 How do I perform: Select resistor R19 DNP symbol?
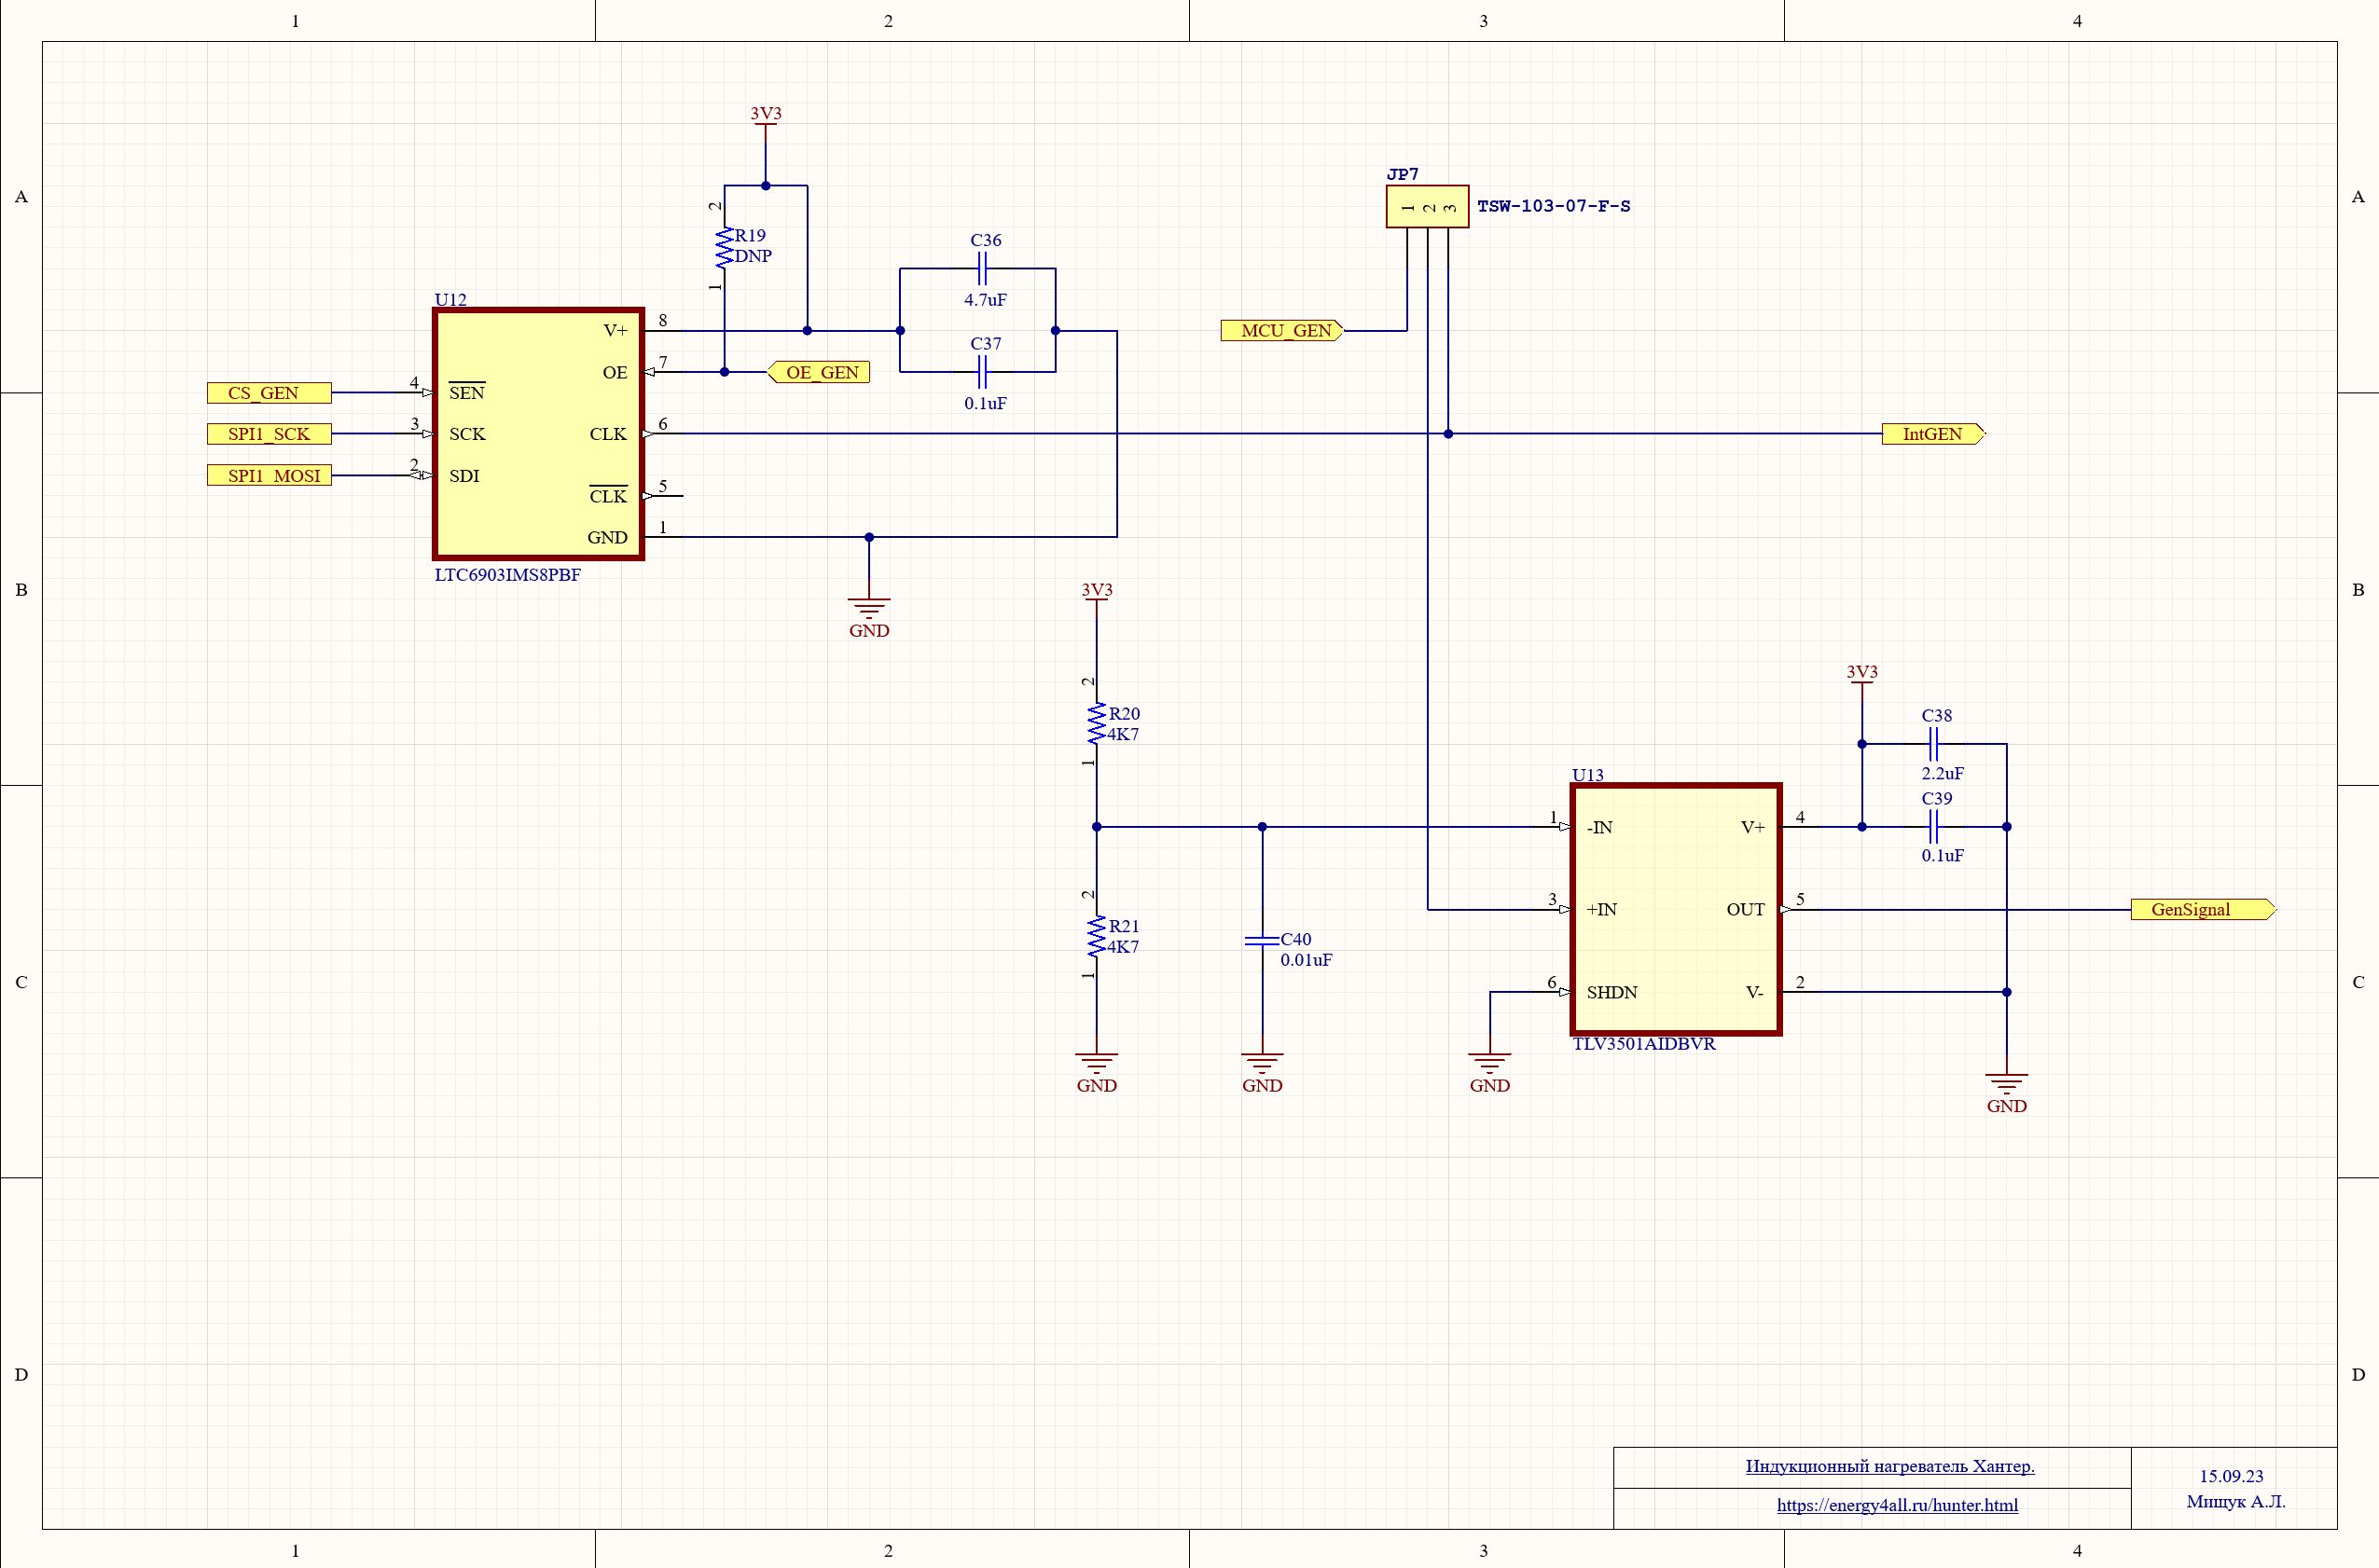coord(725,247)
